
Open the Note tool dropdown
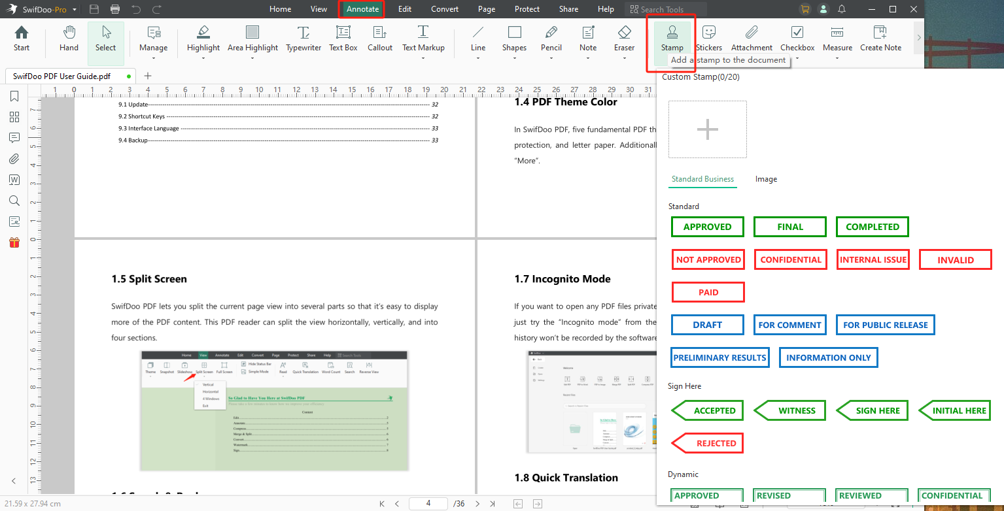[x=588, y=58]
